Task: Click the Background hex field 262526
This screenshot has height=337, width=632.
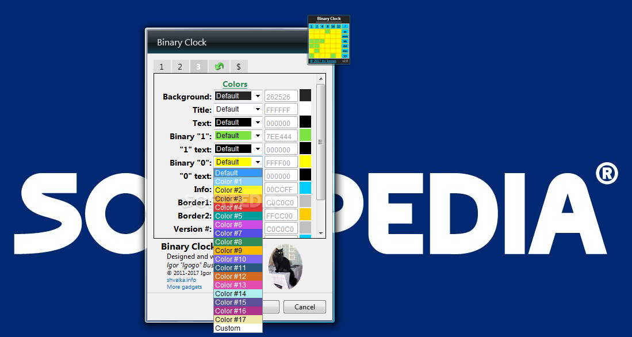Action: click(x=281, y=96)
